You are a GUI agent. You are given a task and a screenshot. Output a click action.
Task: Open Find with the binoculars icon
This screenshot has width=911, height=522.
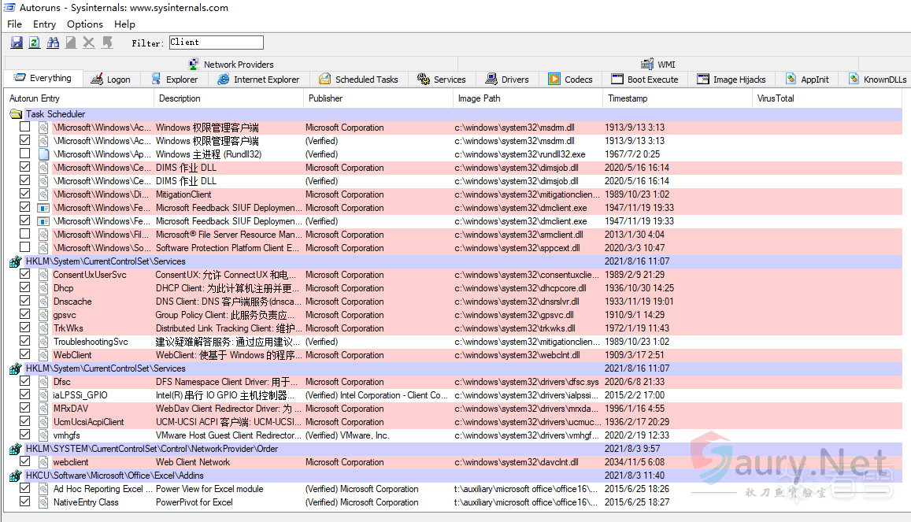(x=53, y=43)
